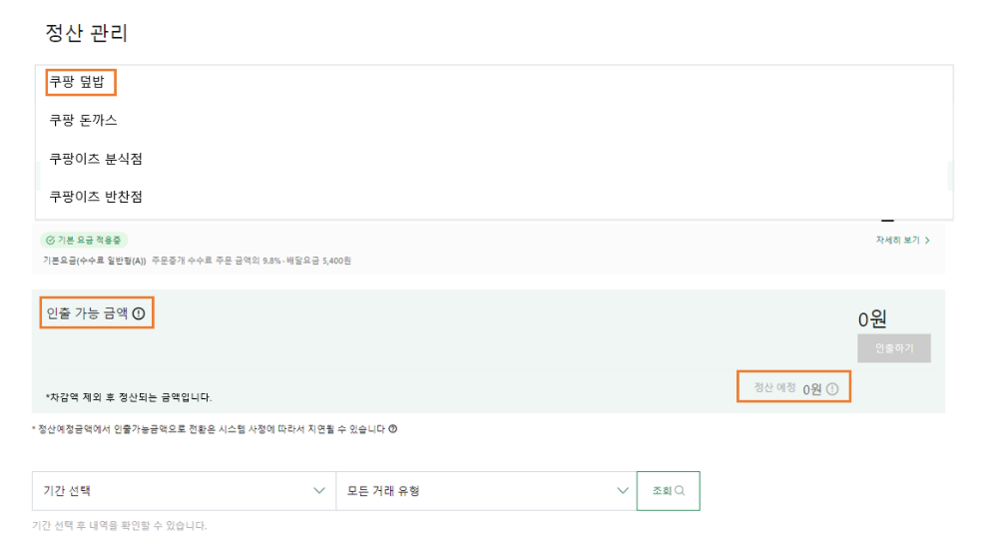
Task: Click the large 0원 withdrawable amount
Action: [872, 319]
